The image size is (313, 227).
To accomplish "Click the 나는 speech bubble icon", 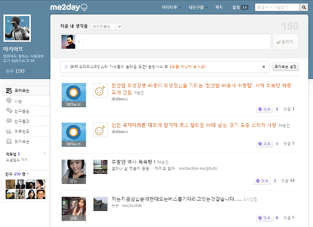I will coord(9,100).
